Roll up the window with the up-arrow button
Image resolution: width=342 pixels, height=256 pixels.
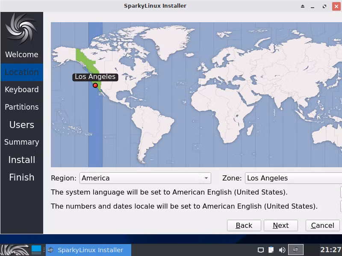(303, 6)
